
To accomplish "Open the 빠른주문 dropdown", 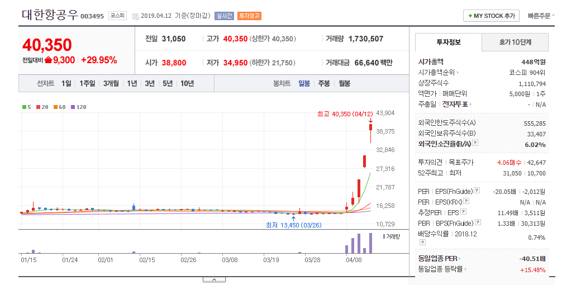I will coord(541,16).
